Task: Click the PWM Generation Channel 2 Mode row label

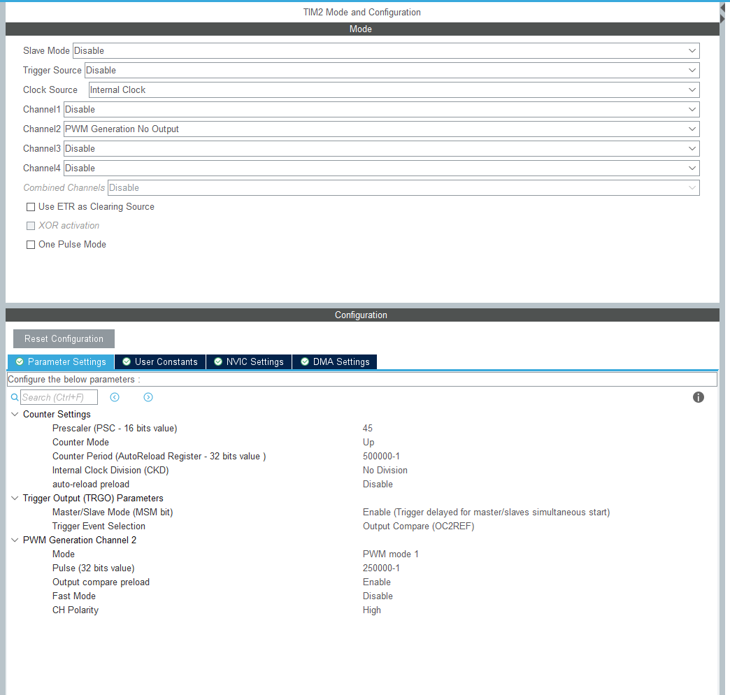Action: coord(64,554)
